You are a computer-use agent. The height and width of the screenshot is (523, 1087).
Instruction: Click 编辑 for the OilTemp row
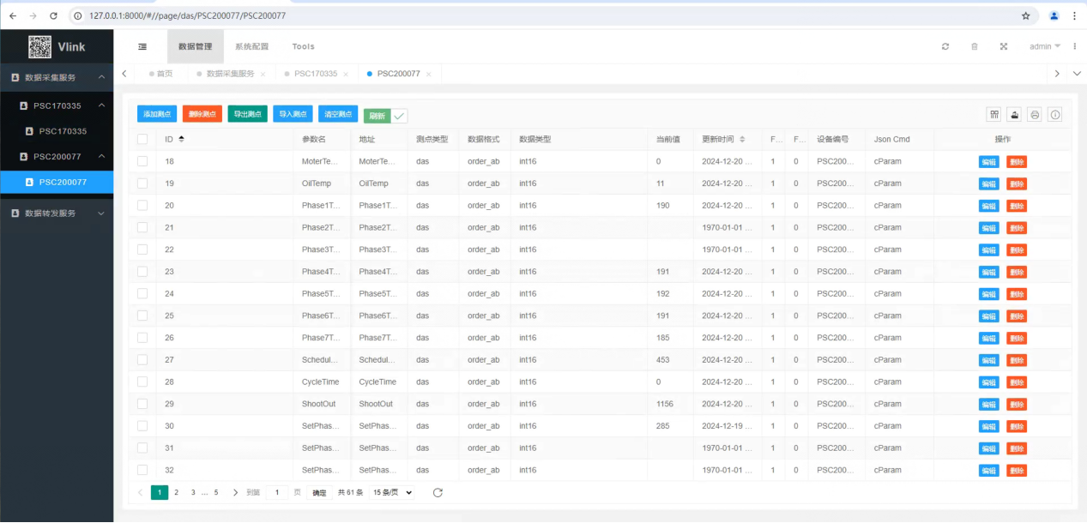[988, 183]
